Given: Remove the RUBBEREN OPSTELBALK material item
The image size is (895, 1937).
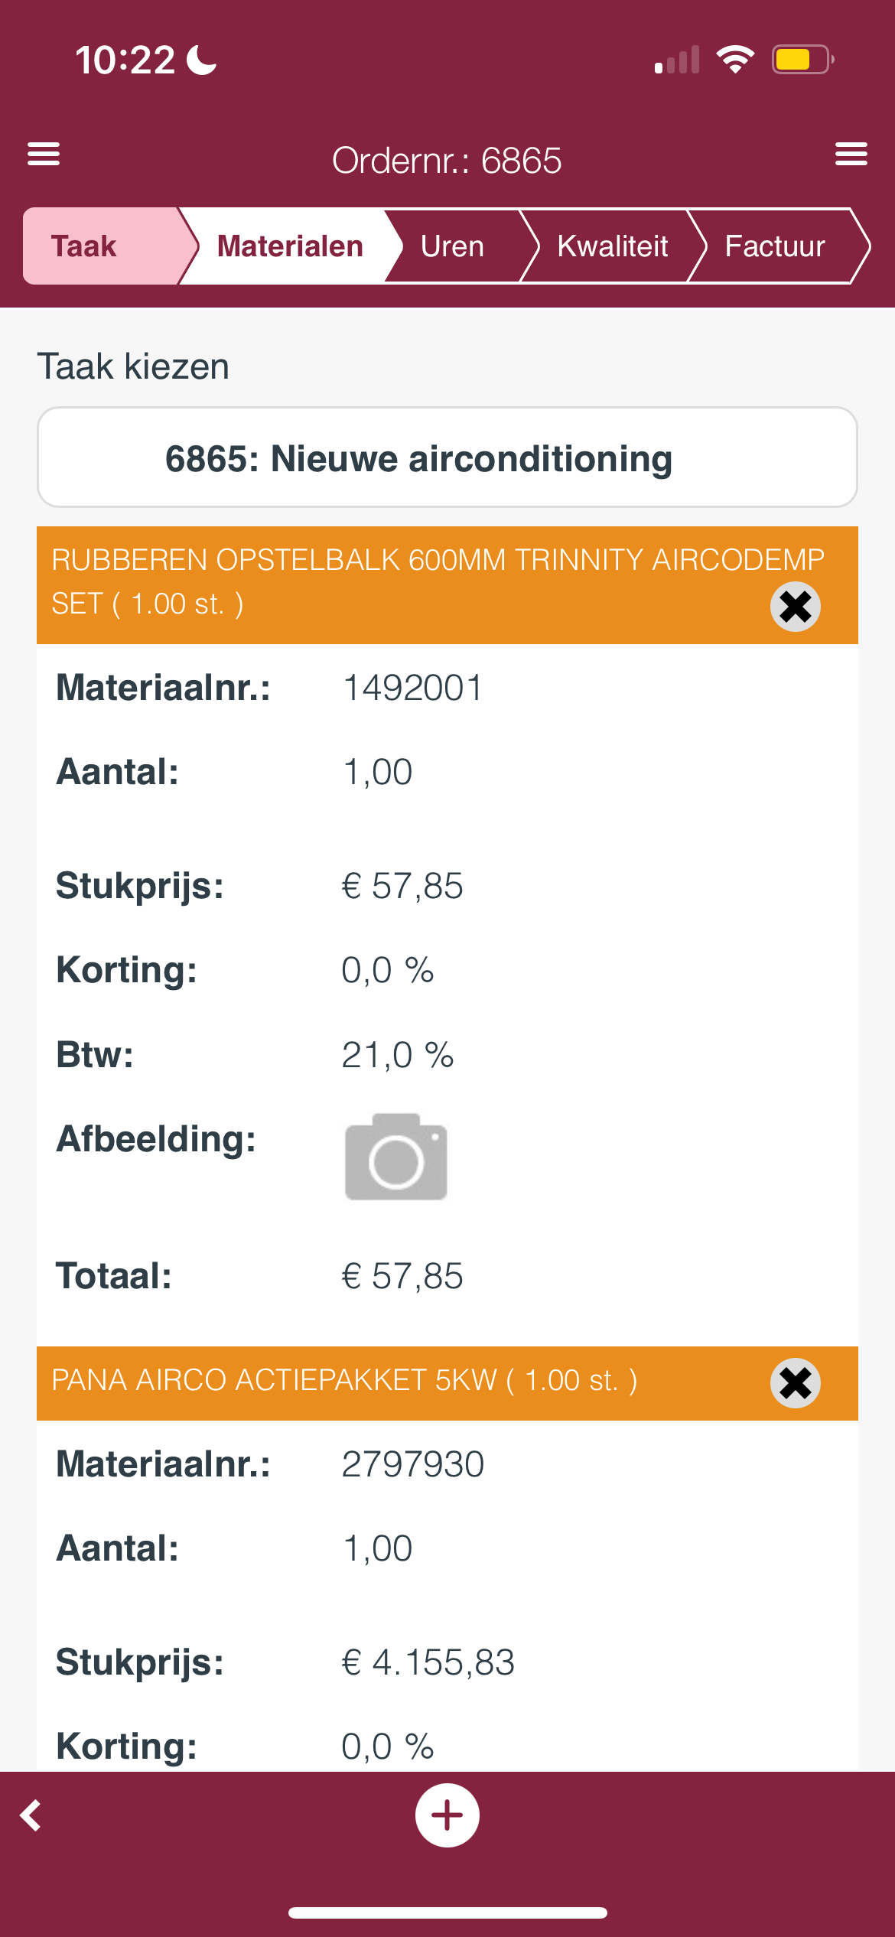Looking at the screenshot, I should [x=796, y=607].
